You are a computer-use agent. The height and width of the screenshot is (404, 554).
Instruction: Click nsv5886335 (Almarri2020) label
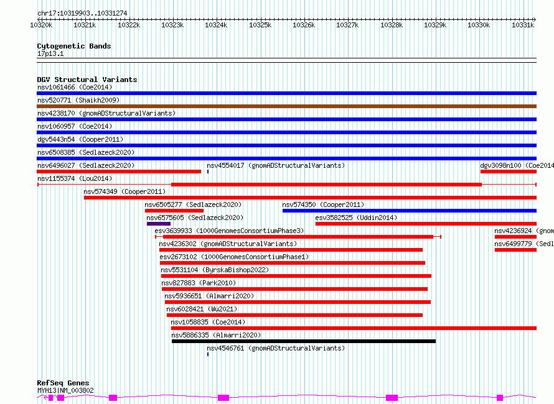click(x=216, y=335)
